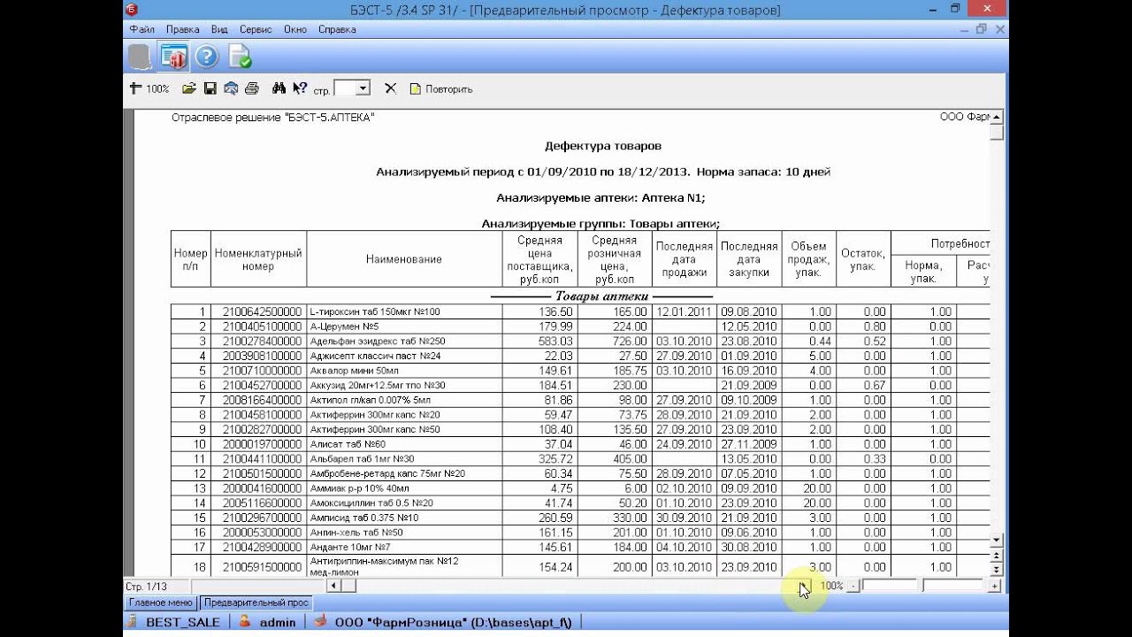
Task: Click the previous page arrows below vertical scrollbar
Action: click(997, 555)
